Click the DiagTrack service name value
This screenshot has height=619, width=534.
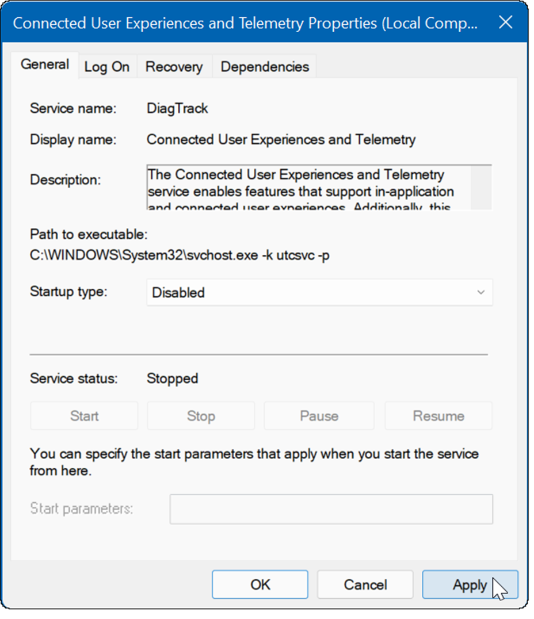pos(177,108)
